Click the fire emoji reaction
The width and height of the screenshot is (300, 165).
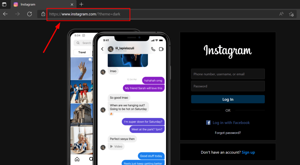(x=111, y=114)
